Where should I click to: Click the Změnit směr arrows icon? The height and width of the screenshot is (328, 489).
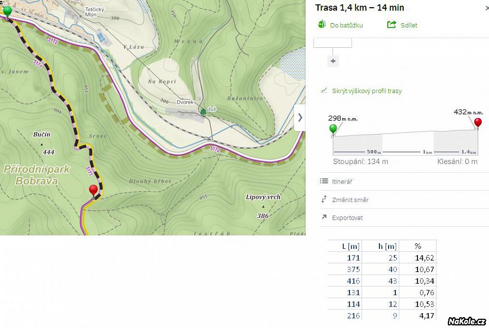[324, 199]
